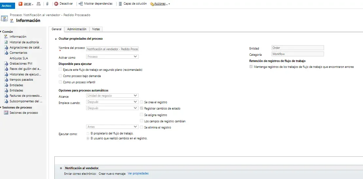This screenshot has height=179, width=363.
Task: Click the Nombre del proceso text field
Action: click(112, 49)
